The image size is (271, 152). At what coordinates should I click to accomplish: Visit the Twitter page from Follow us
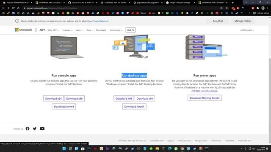click(x=35, y=128)
